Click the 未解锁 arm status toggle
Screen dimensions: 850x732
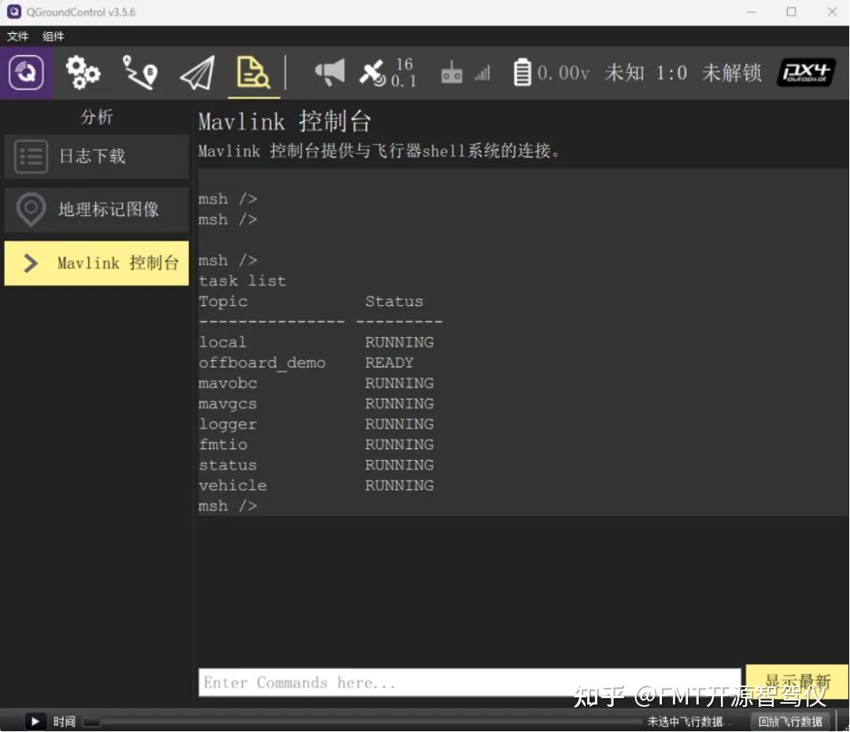tap(731, 72)
